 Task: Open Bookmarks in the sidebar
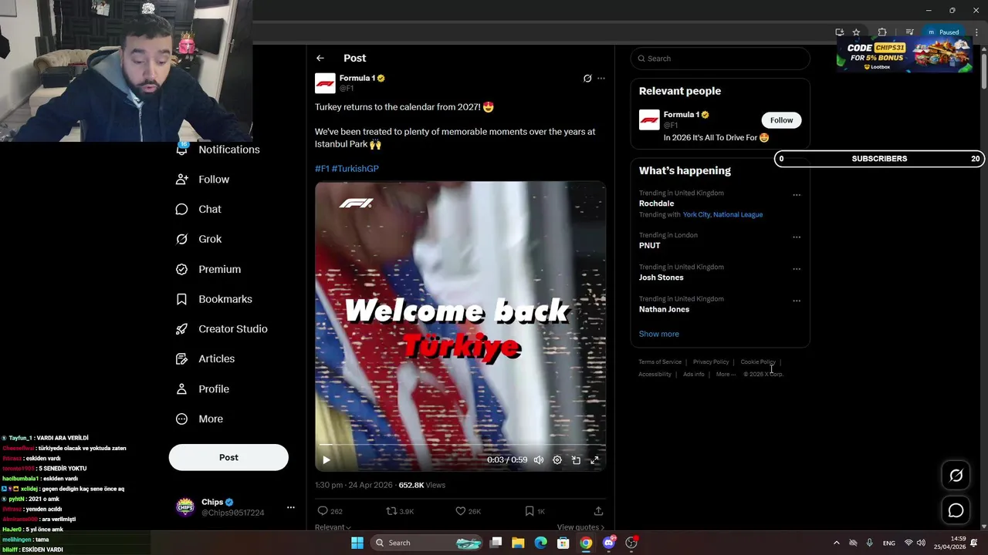pos(214,299)
